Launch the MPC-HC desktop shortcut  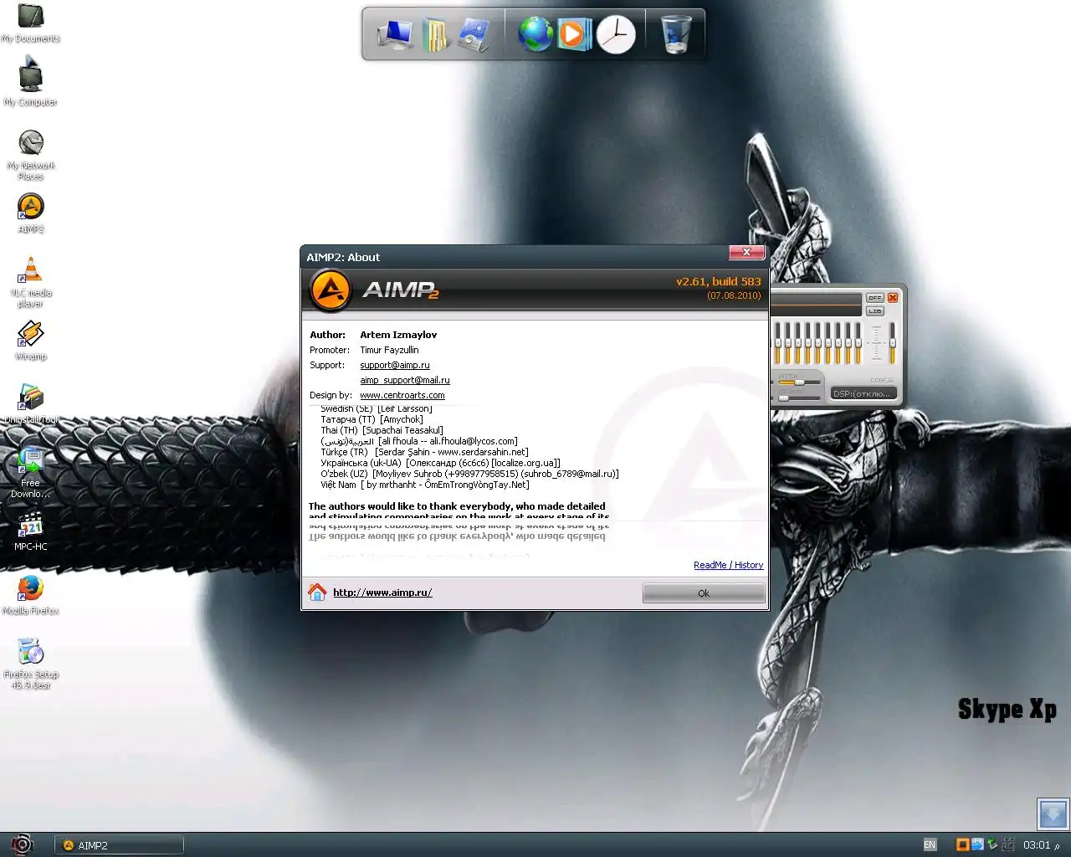[31, 531]
